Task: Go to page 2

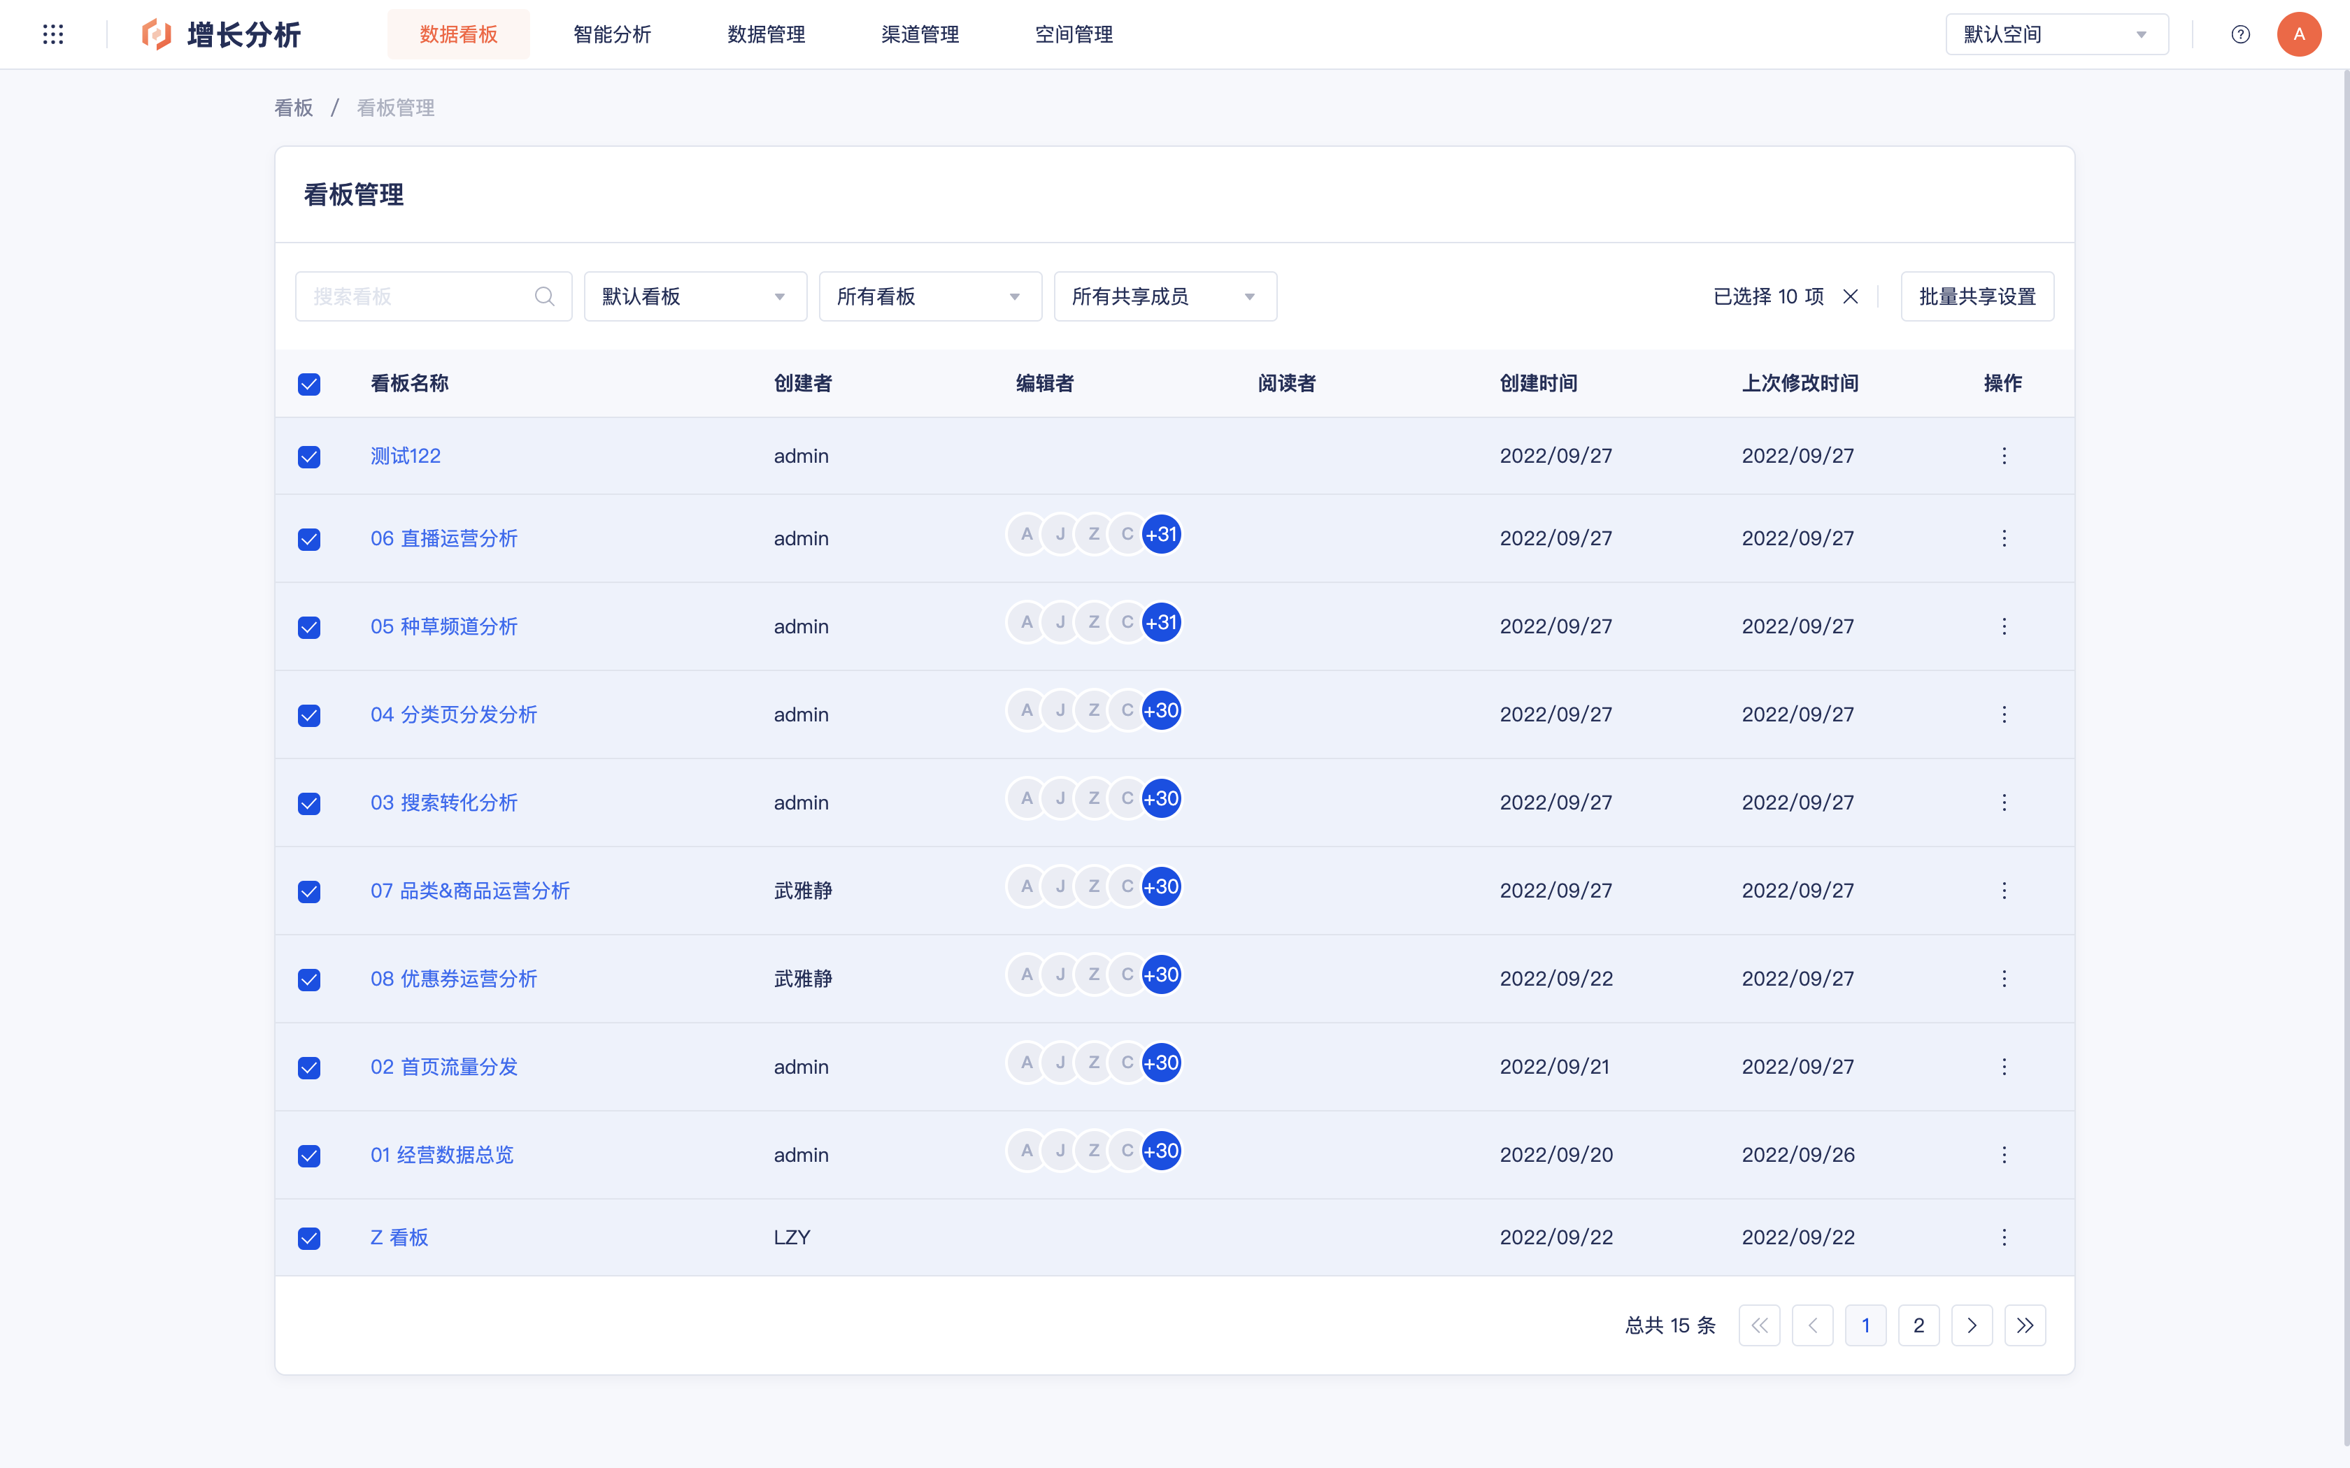Action: click(1919, 1325)
